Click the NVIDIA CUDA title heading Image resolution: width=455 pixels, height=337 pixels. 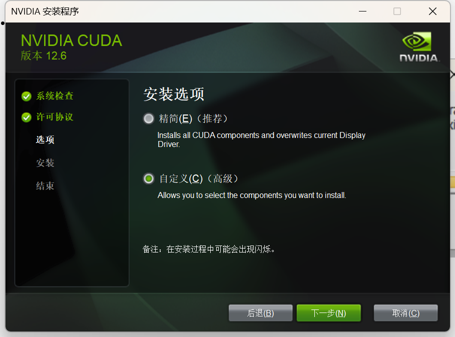pos(72,40)
